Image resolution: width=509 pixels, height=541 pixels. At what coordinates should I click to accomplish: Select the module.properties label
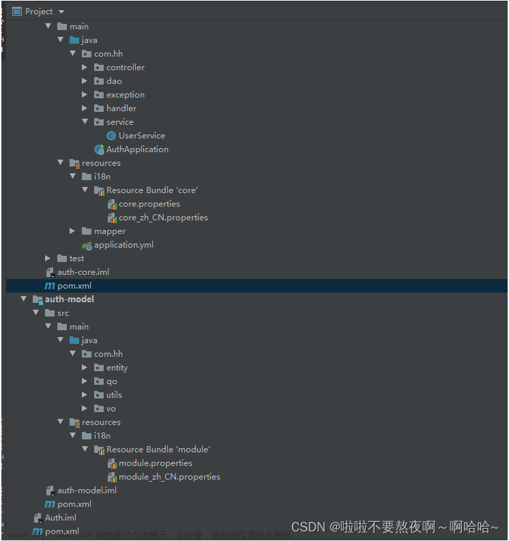pyautogui.click(x=156, y=463)
